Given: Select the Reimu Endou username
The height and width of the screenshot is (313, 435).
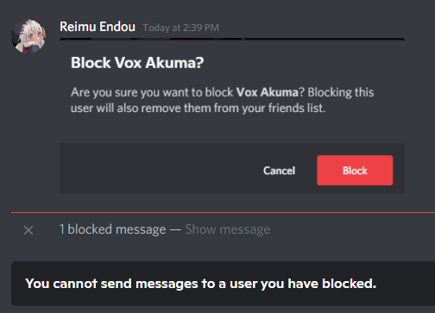Looking at the screenshot, I should pyautogui.click(x=98, y=27).
